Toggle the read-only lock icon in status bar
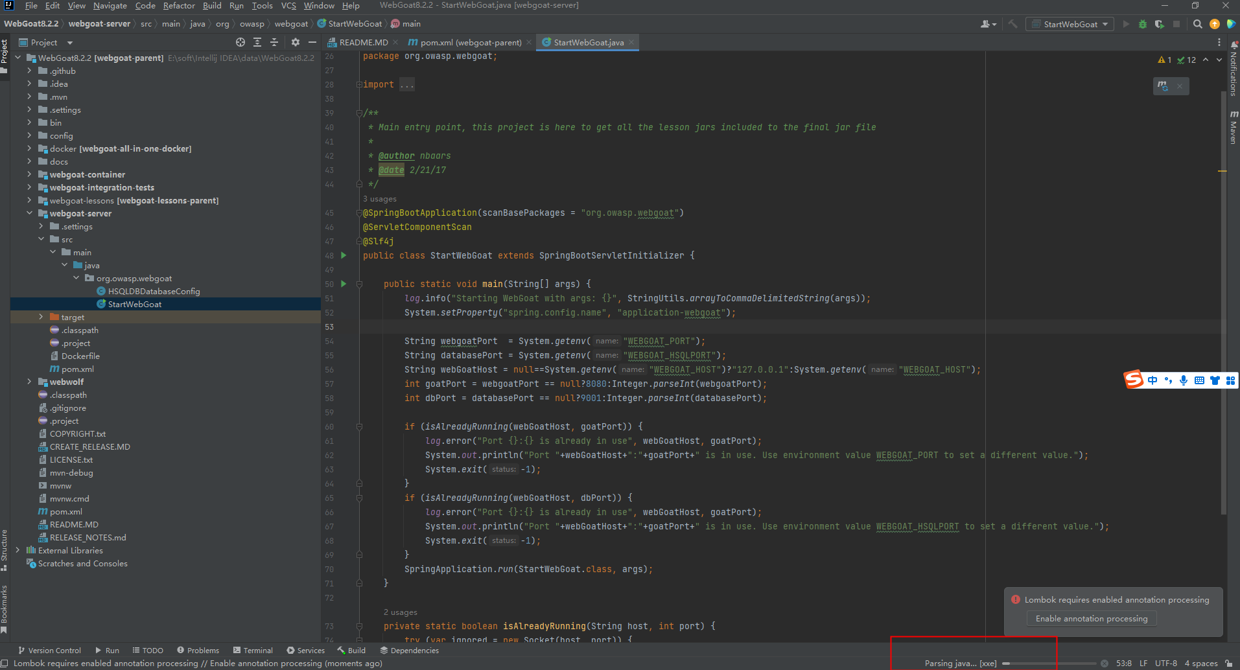This screenshot has width=1240, height=670. (x=1229, y=663)
